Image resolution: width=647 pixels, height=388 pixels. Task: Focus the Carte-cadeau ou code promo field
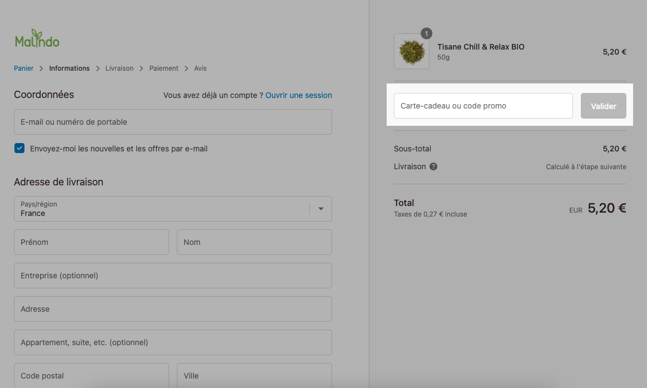click(483, 106)
